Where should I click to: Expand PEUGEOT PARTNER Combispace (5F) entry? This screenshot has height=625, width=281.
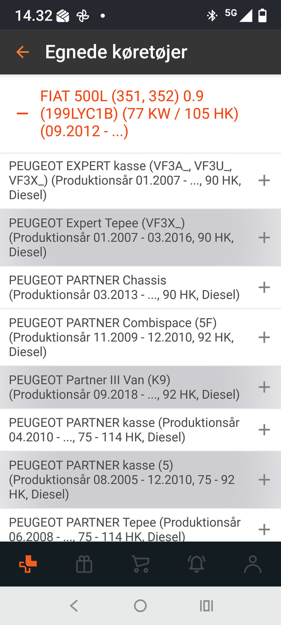264,337
